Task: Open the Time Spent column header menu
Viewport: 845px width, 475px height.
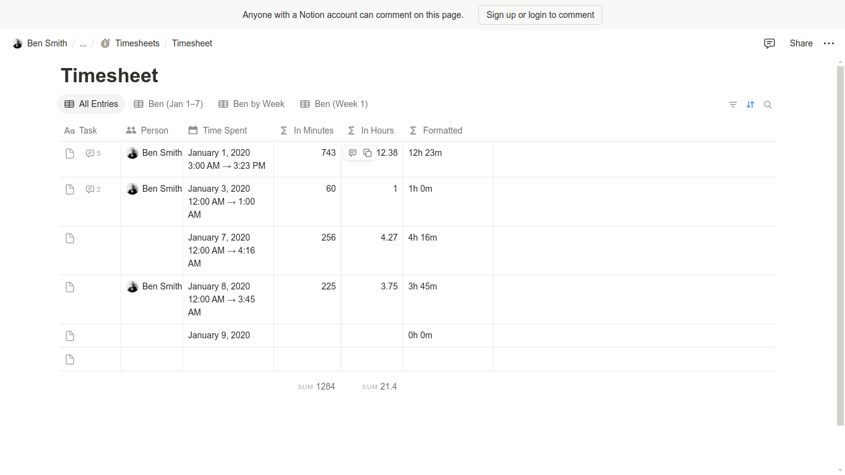Action: (x=225, y=131)
